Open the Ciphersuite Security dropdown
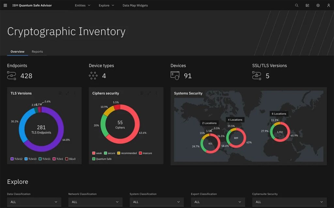Viewport: 334px width, 208px height. tap(289, 202)
